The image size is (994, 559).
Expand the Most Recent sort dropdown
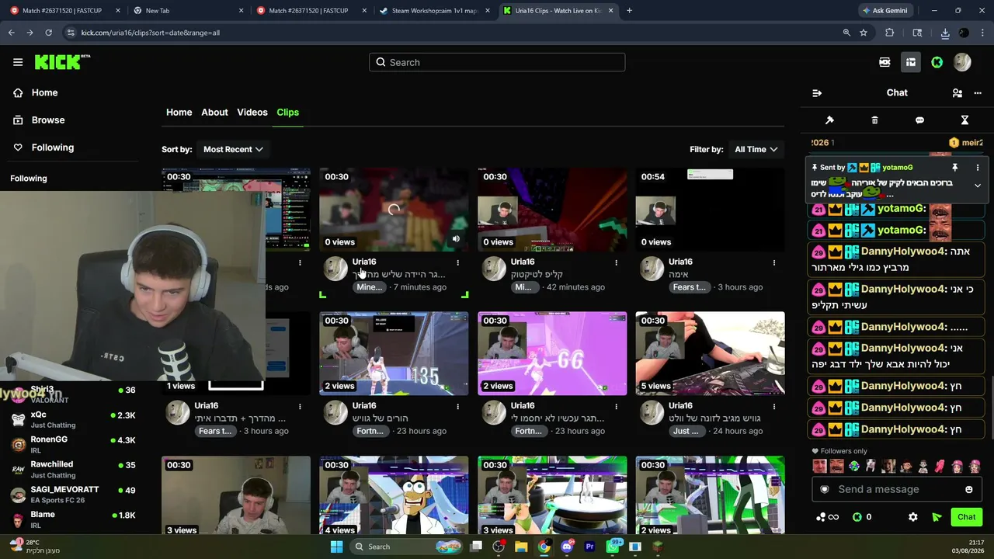tap(233, 149)
